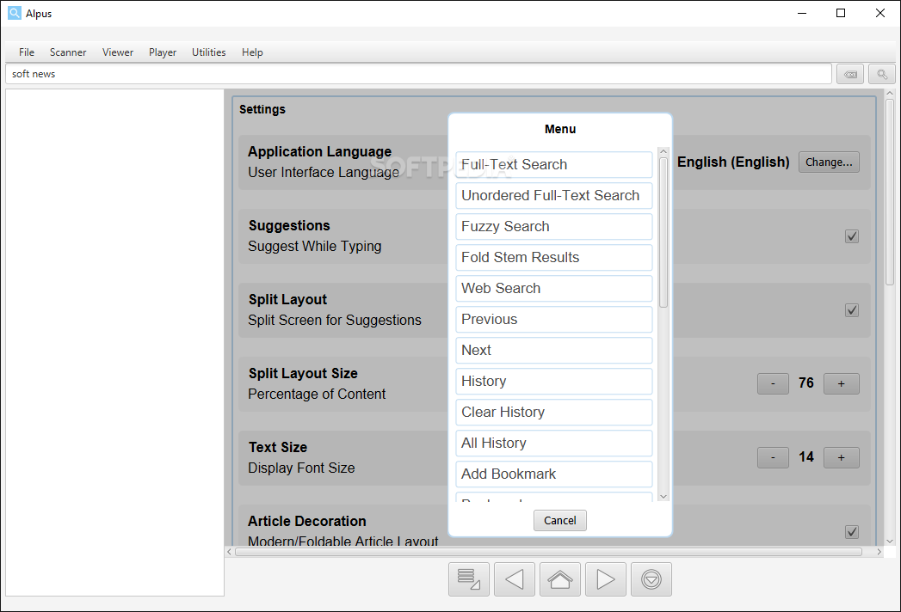This screenshot has width=901, height=612.
Task: Click the magnifier search button
Action: [x=882, y=74]
